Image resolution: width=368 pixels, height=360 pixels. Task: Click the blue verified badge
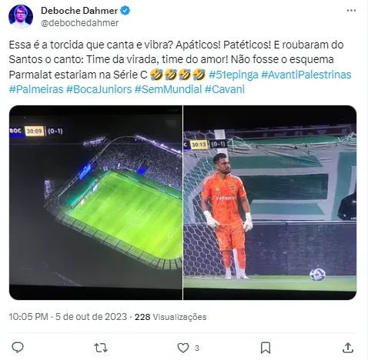(x=125, y=11)
